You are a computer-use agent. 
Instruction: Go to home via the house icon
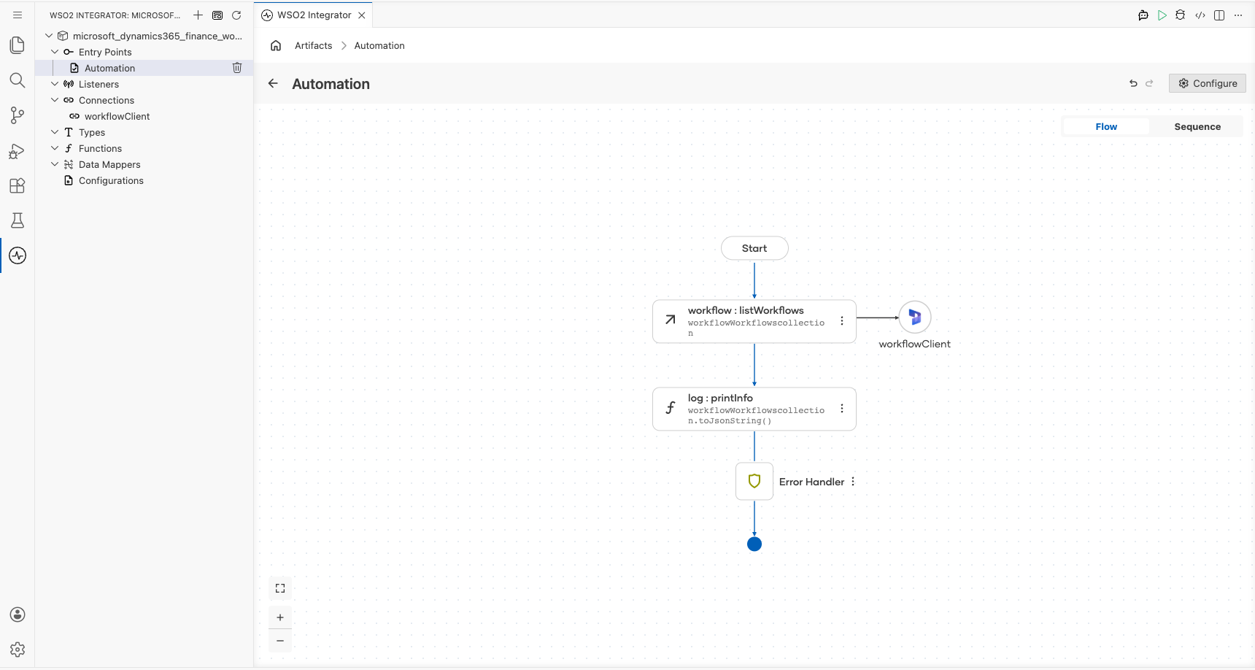(x=276, y=45)
